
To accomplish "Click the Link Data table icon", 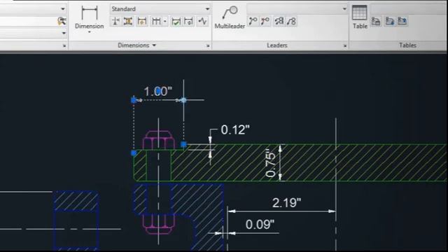I will pos(376,21).
